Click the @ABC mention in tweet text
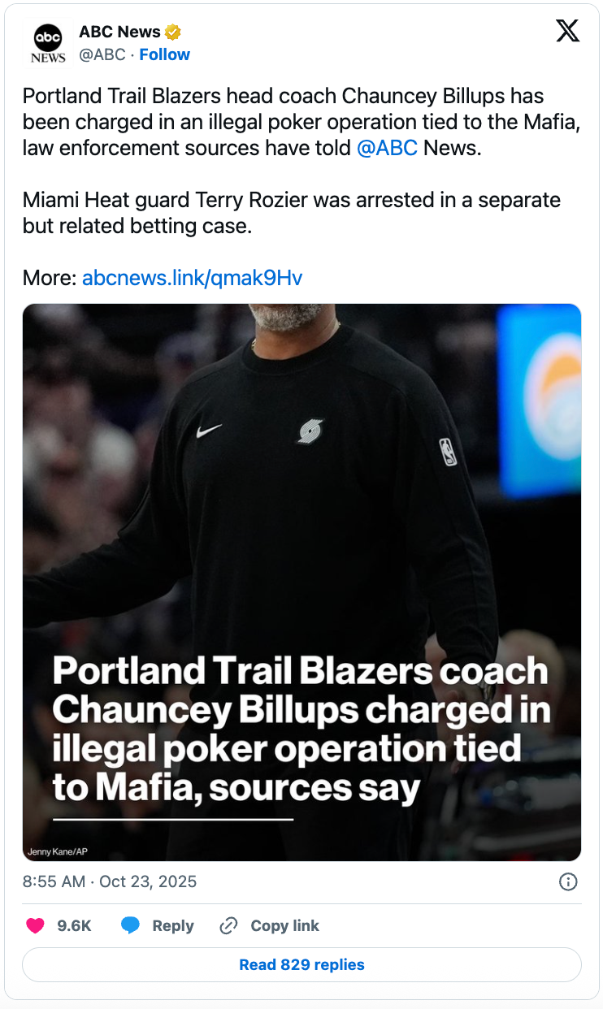 coord(387,148)
